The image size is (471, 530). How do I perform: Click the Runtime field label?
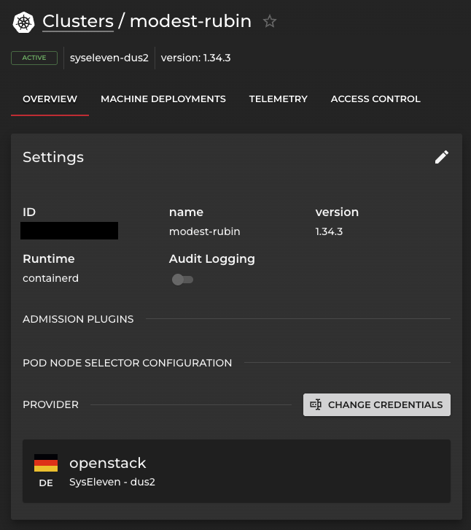tap(49, 259)
